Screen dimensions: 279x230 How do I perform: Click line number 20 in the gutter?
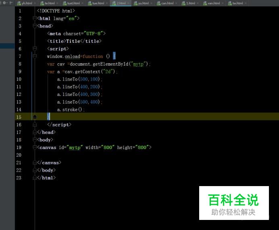(19, 155)
